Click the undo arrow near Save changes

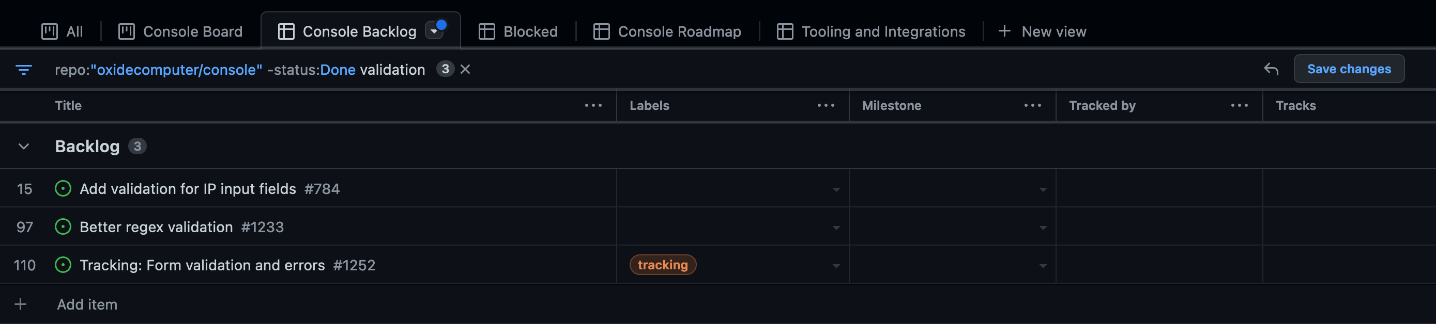coord(1273,69)
